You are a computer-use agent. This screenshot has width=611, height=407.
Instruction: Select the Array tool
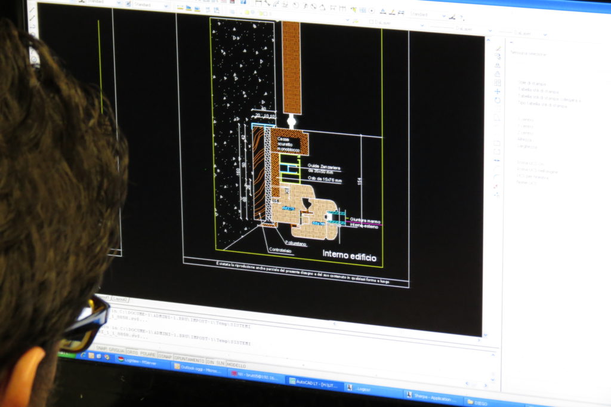pyautogui.click(x=498, y=82)
